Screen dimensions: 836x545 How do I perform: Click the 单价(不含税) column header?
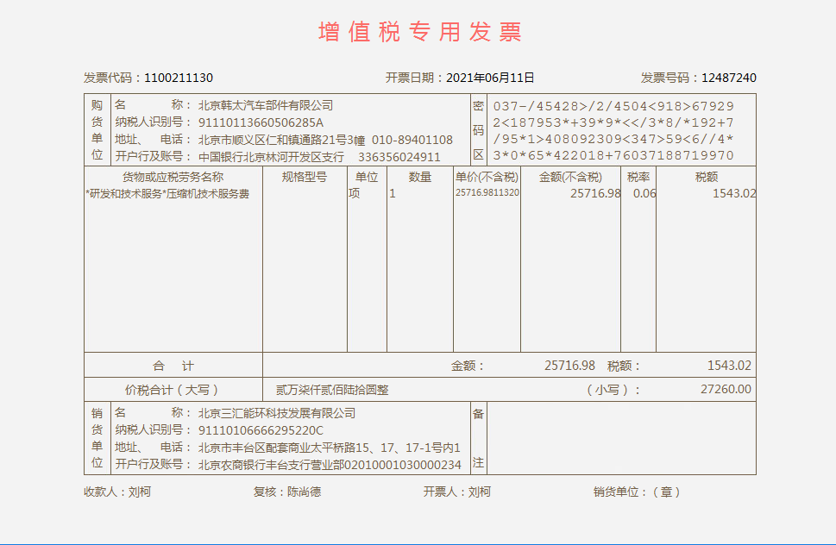(x=487, y=177)
